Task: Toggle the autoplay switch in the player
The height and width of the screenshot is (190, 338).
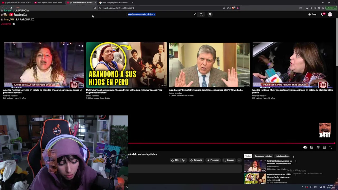Action: click(305, 147)
